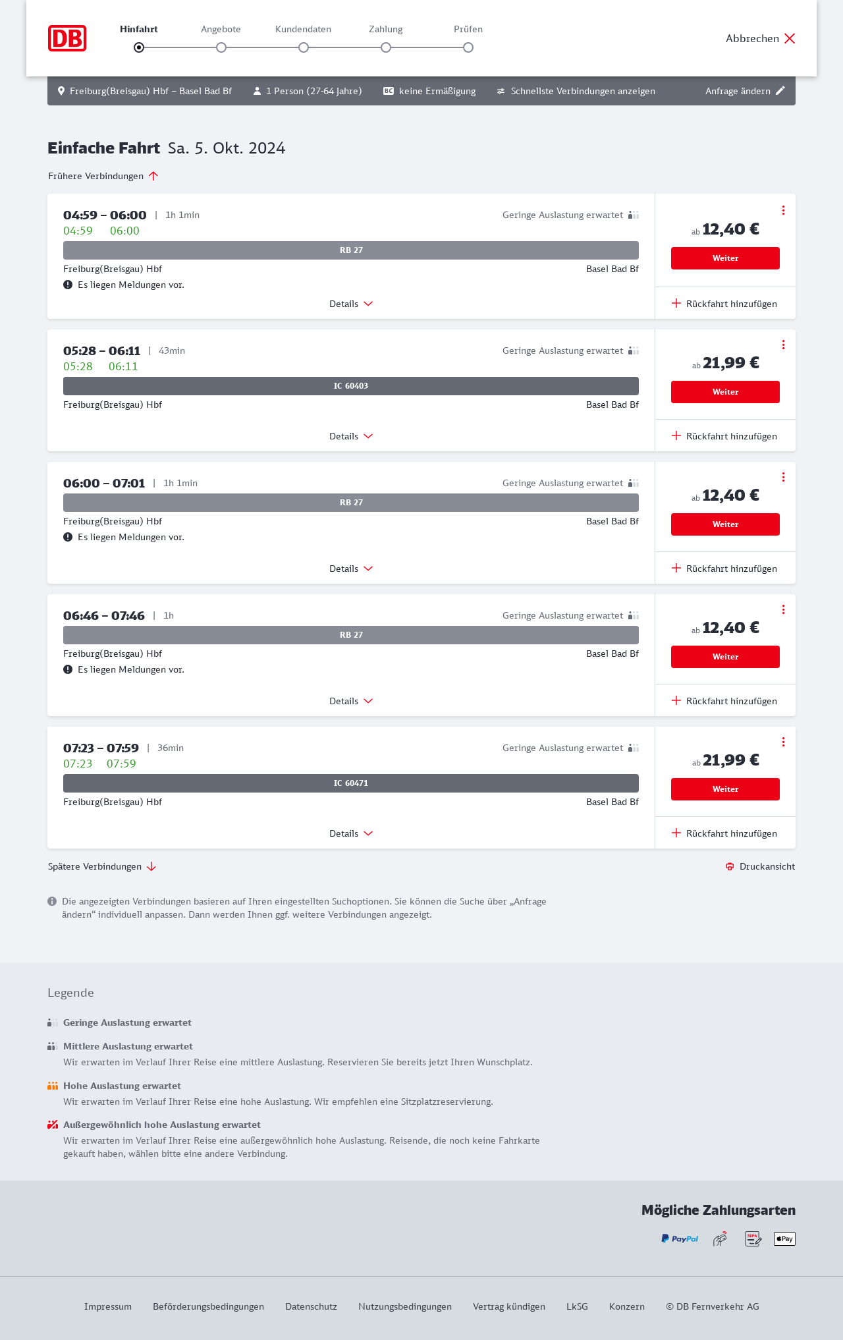Click the PayPal payment logo
This screenshot has width=843, height=1340.
pos(680,1239)
